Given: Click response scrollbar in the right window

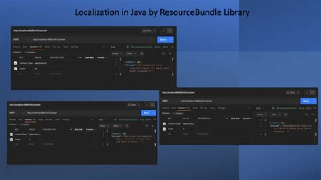Looking at the screenshot, I should click(x=316, y=127).
